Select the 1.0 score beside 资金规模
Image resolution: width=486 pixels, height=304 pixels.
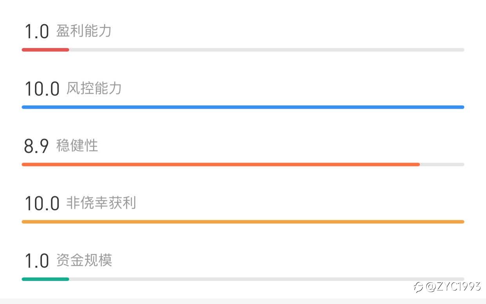click(36, 261)
